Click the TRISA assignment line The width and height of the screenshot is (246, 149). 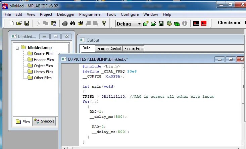148,96
